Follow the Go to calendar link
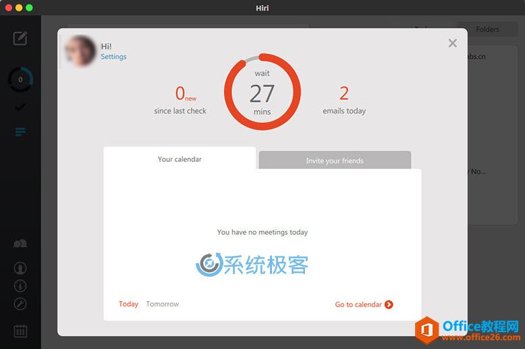 click(x=358, y=304)
